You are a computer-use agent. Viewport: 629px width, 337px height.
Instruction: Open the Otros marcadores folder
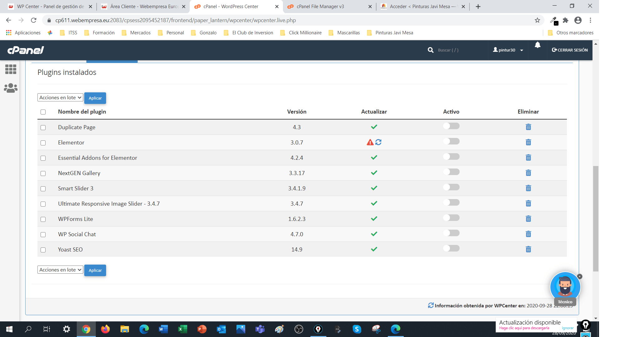[x=571, y=33]
